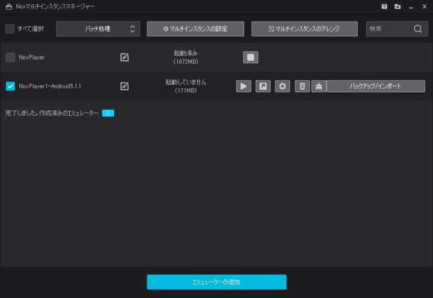
Task: Open settings gear for NoxPlayer1-Android5.1.1
Action: coord(282,86)
